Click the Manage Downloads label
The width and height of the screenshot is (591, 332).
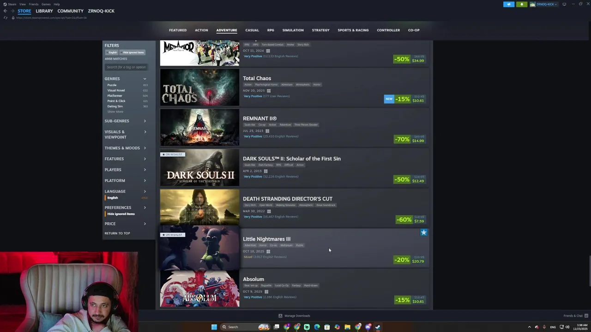[x=297, y=316]
